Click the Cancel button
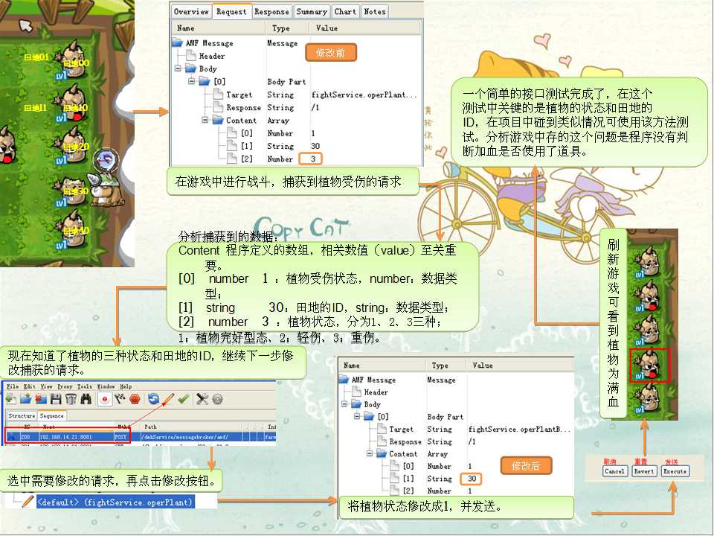 614,471
